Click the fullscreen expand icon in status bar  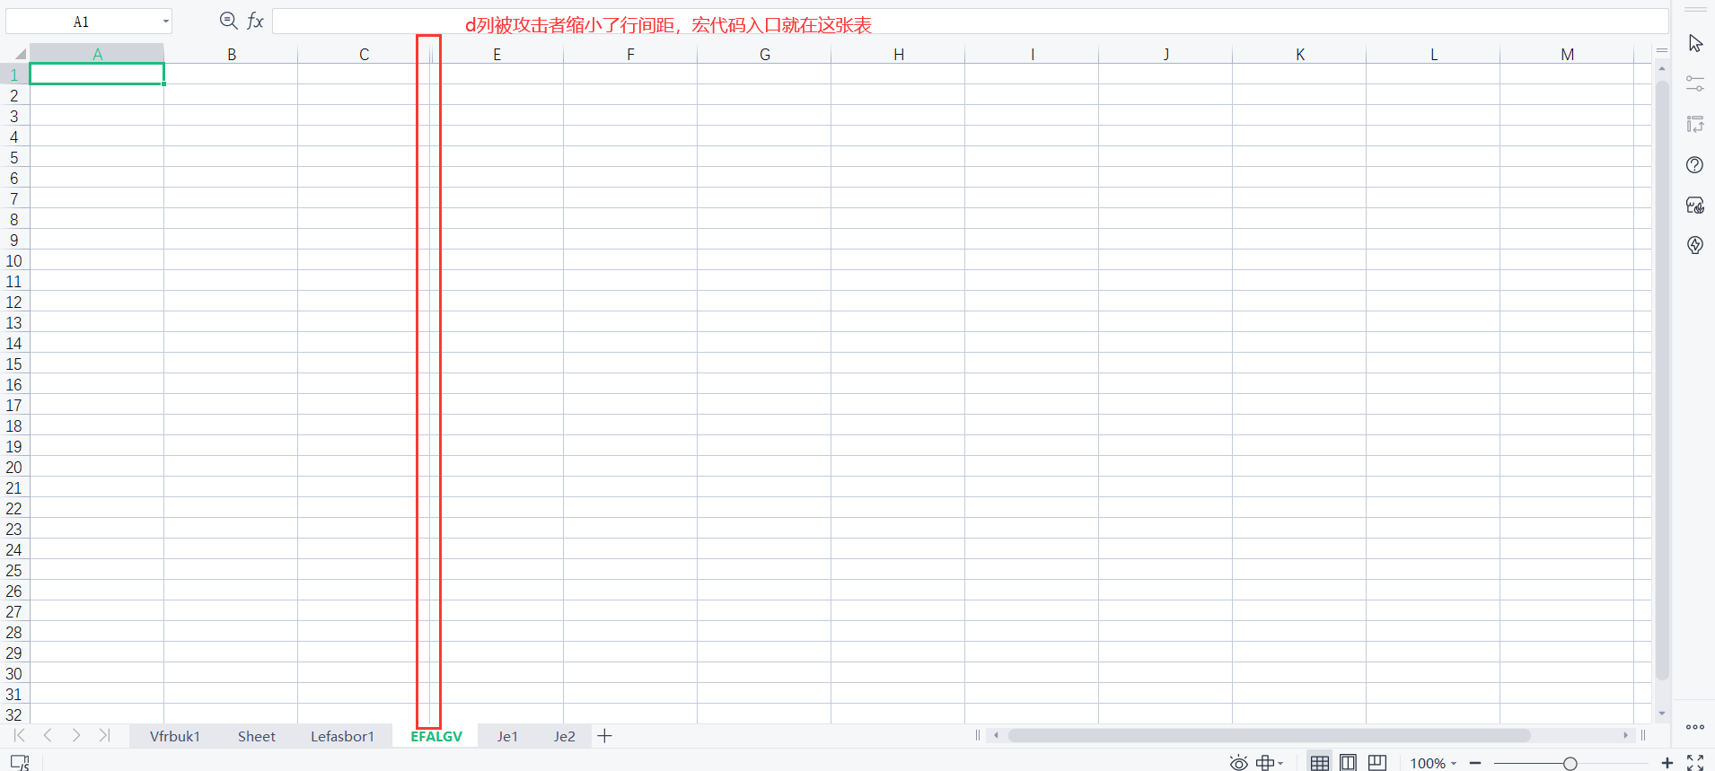pos(1694,763)
